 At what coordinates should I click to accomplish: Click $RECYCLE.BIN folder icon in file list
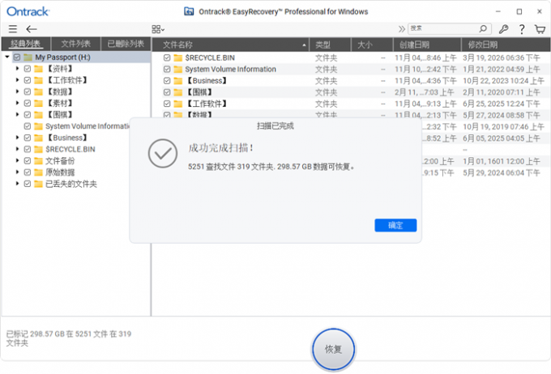[178, 57]
